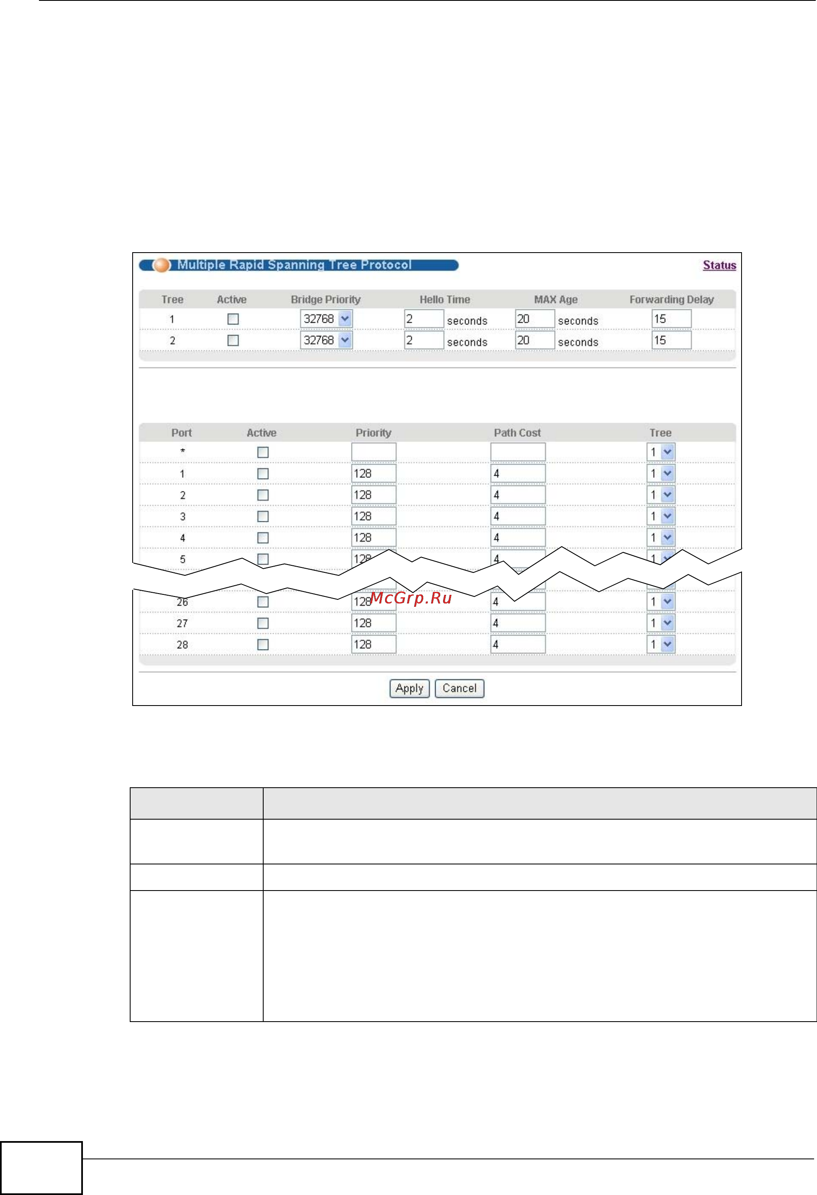Click Path Cost field for port 28

[x=518, y=645]
